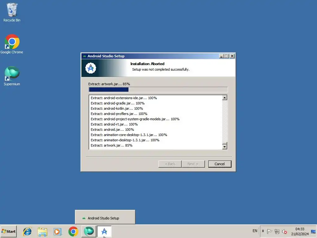Click the EN language indicator
This screenshot has width=317, height=238.
(x=255, y=231)
